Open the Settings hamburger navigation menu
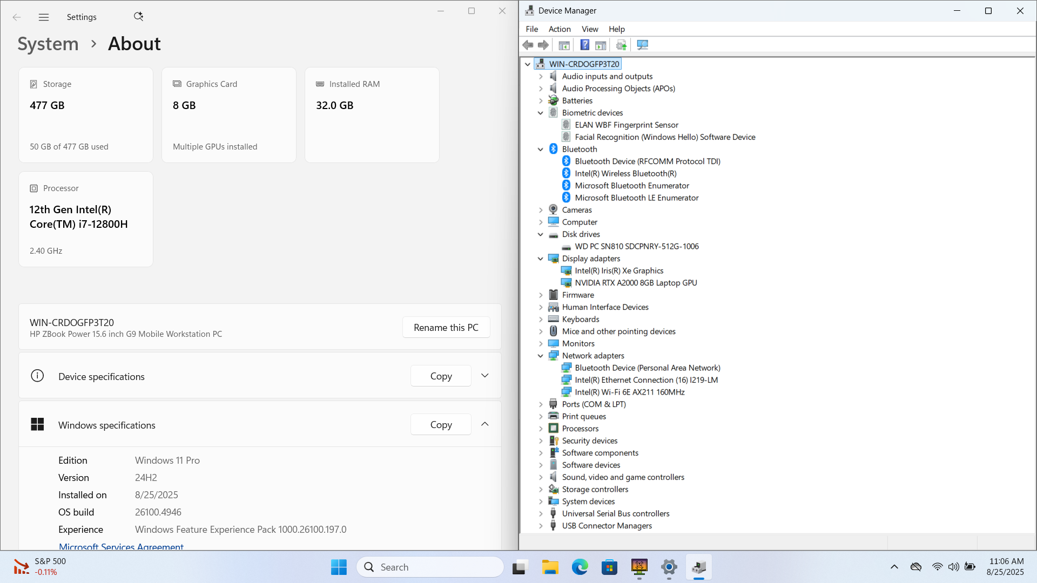The image size is (1037, 583). click(x=44, y=17)
